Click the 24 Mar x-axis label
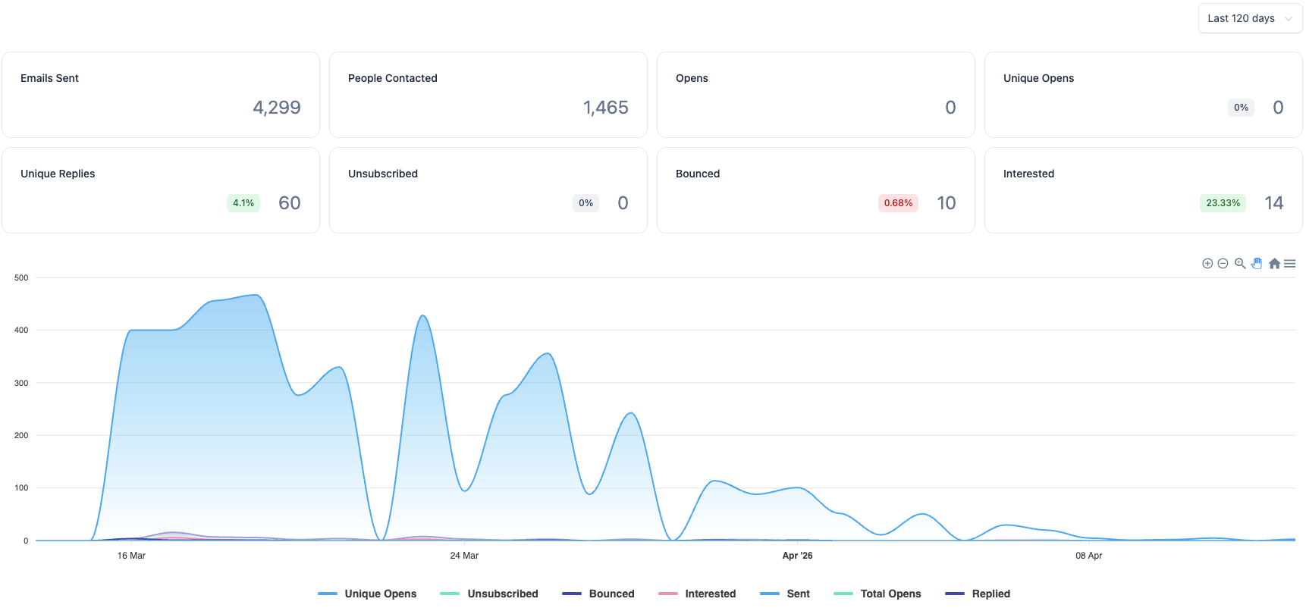This screenshot has width=1306, height=608. (x=464, y=556)
